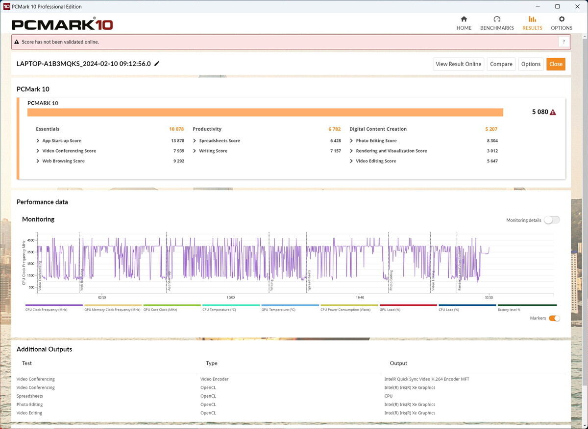Click the IntelR Quick Sync Video H.264 Encoder MFT output
Viewport: 588px width, 429px height.
pos(427,379)
